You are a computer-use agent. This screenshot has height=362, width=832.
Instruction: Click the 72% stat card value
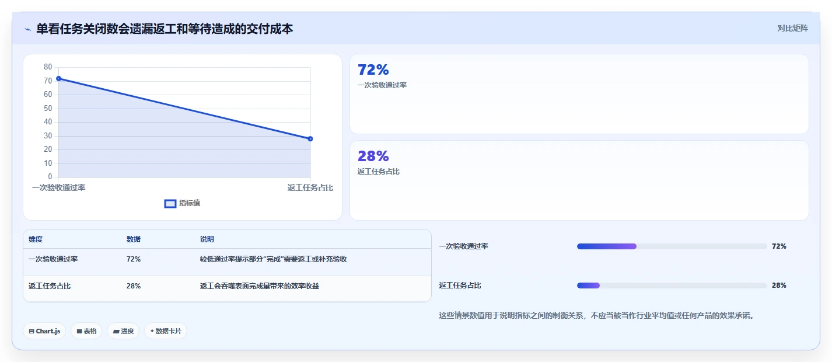point(373,70)
